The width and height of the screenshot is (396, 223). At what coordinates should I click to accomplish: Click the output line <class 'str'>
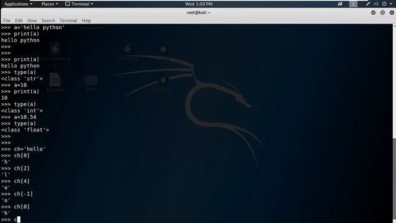pyautogui.click(x=22, y=79)
